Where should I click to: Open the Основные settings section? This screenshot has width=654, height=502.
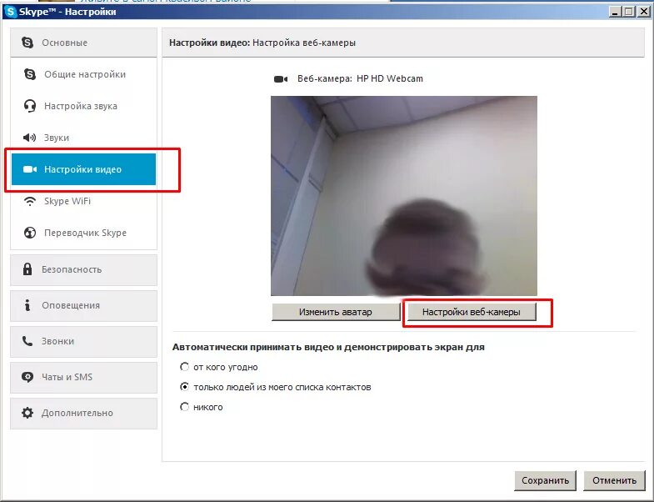[84, 43]
